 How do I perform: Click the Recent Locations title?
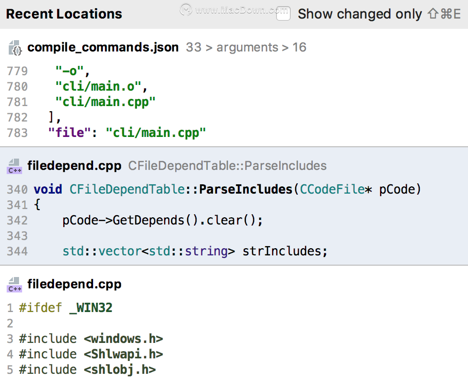pyautogui.click(x=64, y=14)
